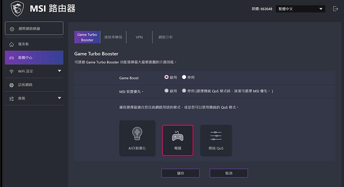Click the WiFi 設定 sidebar label
Image resolution: width=344 pixels, height=187 pixels.
click(25, 71)
